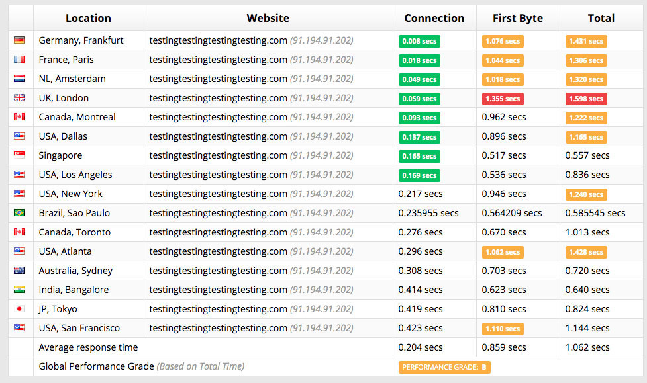Select the JP, Tokyo location cell
This screenshot has width=647, height=383.
(88, 309)
